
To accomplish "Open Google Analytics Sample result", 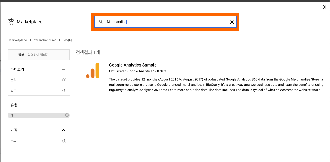I will (x=133, y=65).
